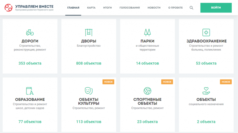238x133 pixels.
Task: Open the Здравоохранение category heading
Action: 206,41
